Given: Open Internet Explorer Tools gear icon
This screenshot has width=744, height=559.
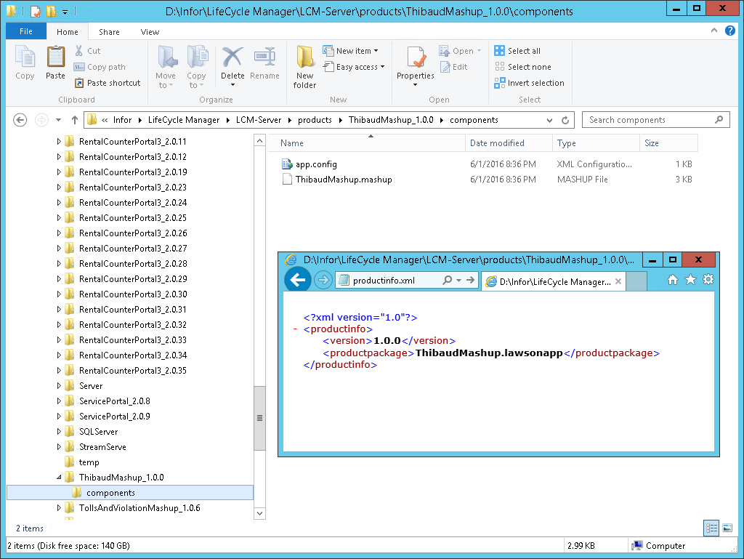Looking at the screenshot, I should tap(708, 280).
